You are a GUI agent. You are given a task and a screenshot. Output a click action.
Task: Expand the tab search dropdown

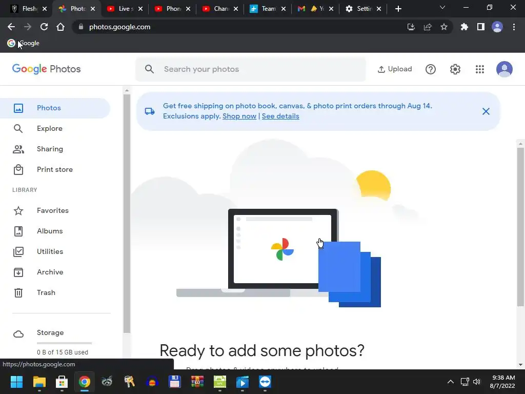[x=442, y=7]
